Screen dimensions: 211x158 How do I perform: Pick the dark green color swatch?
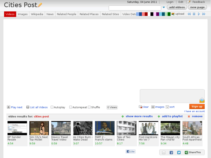point(169,14)
